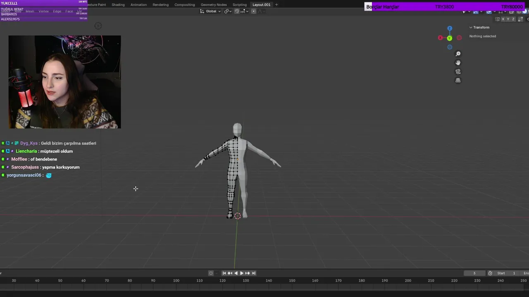Click frame 100 on timeline ruler
Screen dimensions: 529x297
click(x=176, y=280)
